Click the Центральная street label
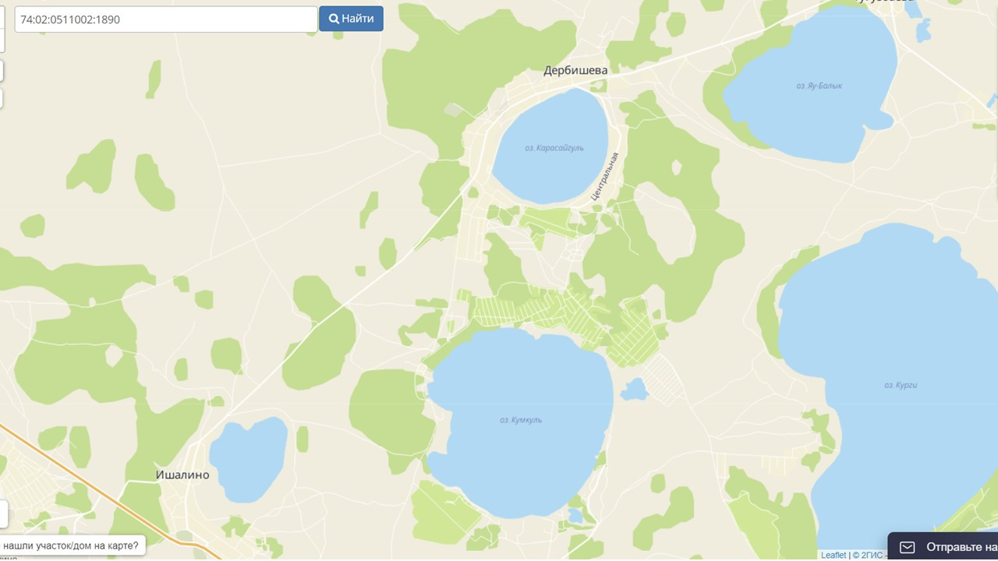This screenshot has width=998, height=561. click(x=605, y=177)
